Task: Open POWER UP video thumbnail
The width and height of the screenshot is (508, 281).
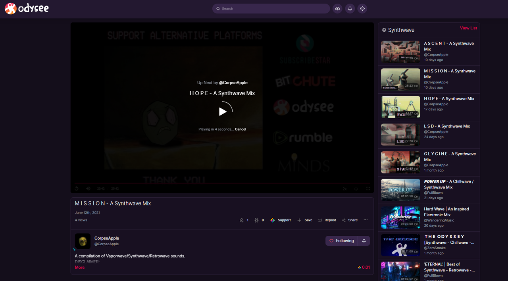Action: (400, 190)
